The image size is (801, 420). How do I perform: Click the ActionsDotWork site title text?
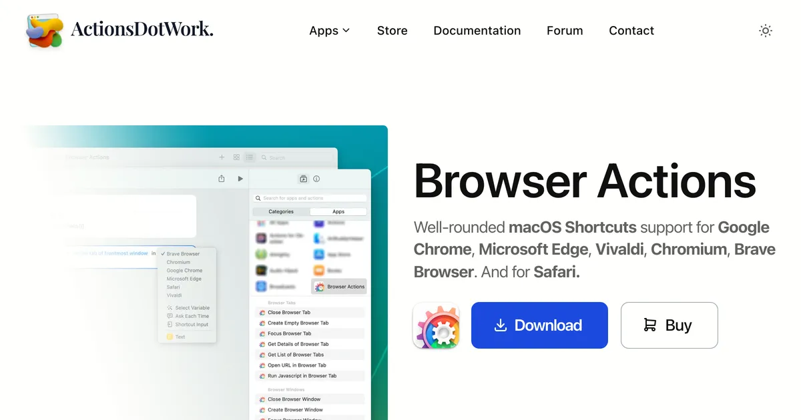click(142, 29)
